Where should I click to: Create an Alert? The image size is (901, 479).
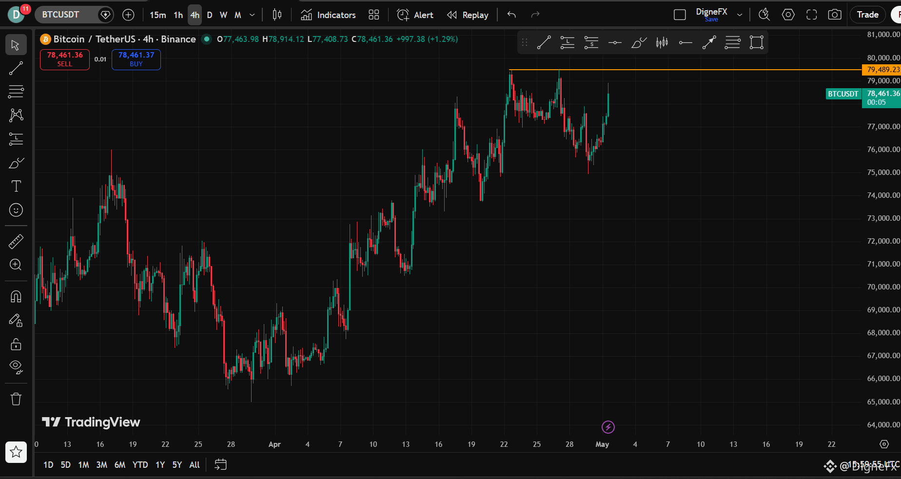pos(415,15)
